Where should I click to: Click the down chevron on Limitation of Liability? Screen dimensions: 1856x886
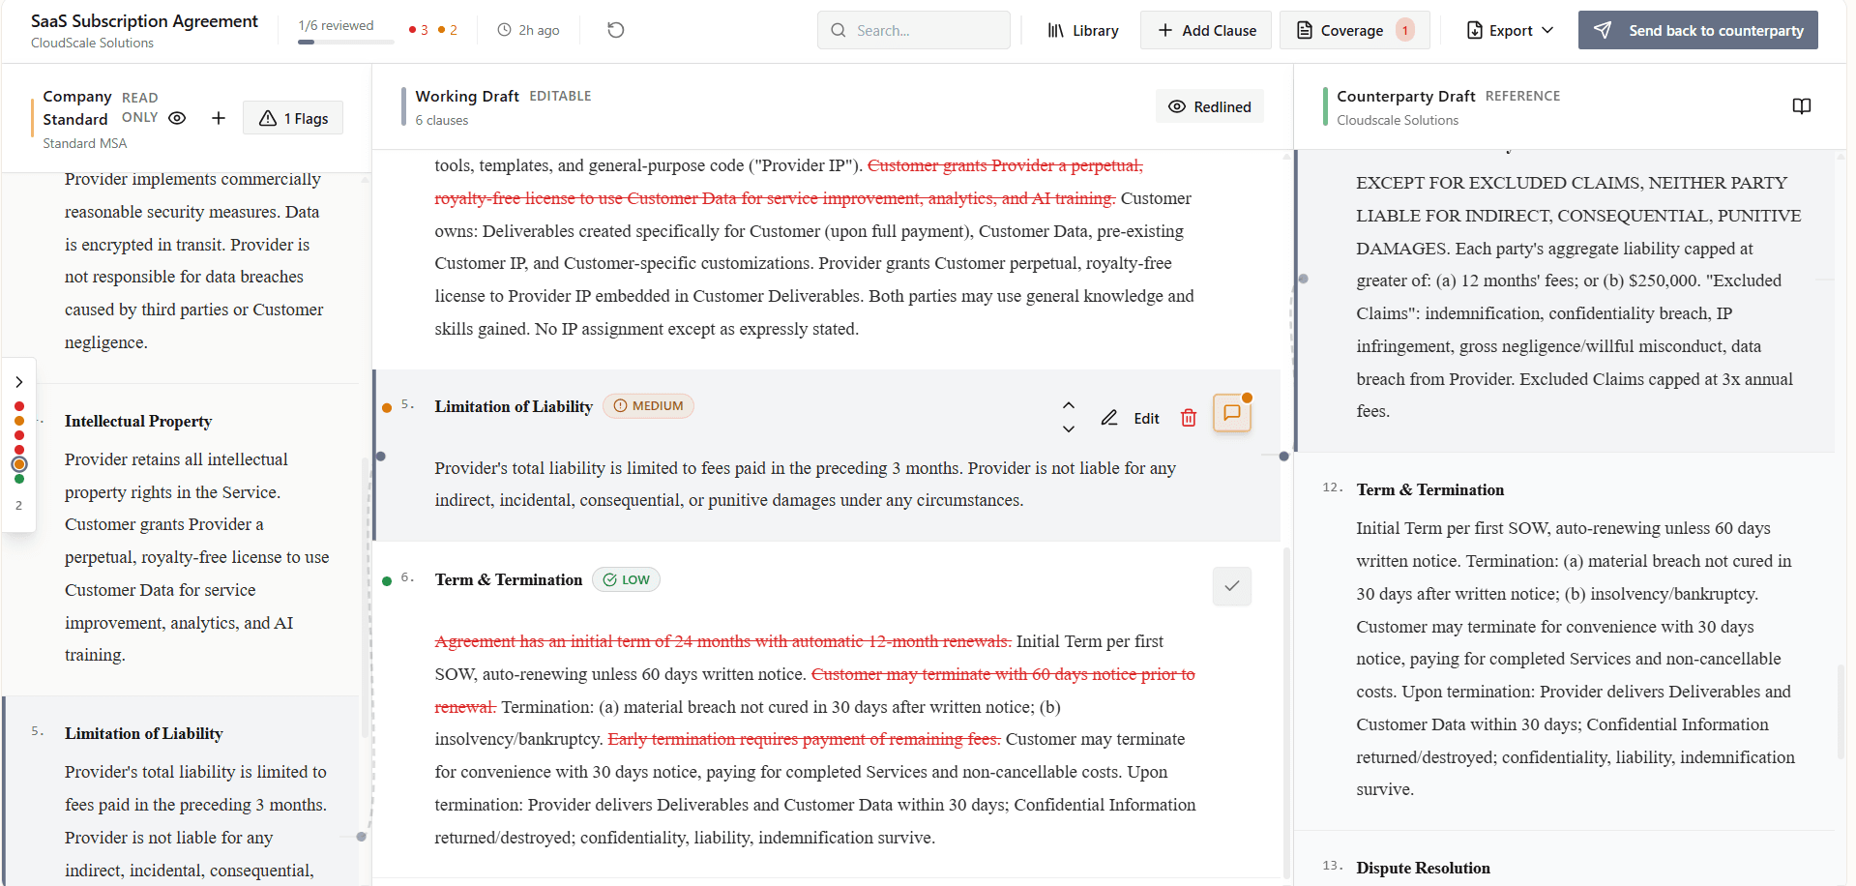(x=1068, y=428)
